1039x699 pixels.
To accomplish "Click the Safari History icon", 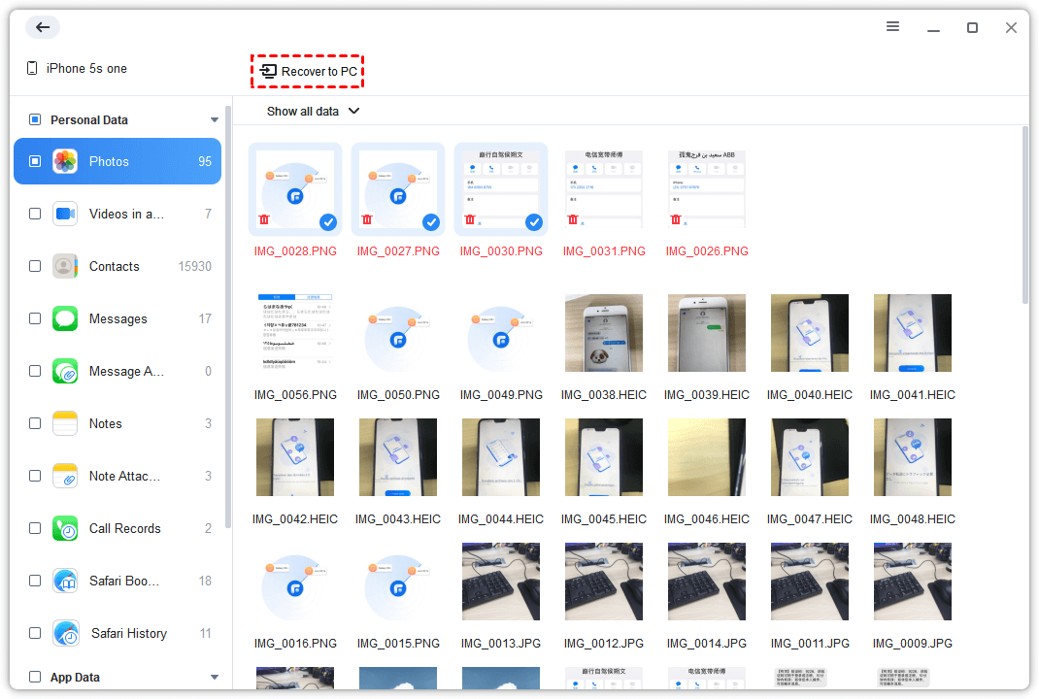I will [x=64, y=633].
